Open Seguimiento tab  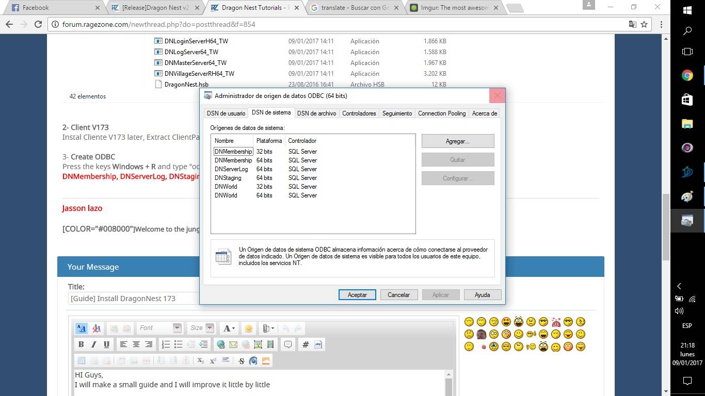coord(397,113)
